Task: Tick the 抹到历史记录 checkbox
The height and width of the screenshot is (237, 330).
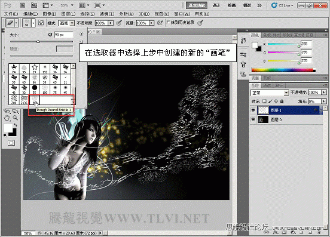Action: pos(168,22)
